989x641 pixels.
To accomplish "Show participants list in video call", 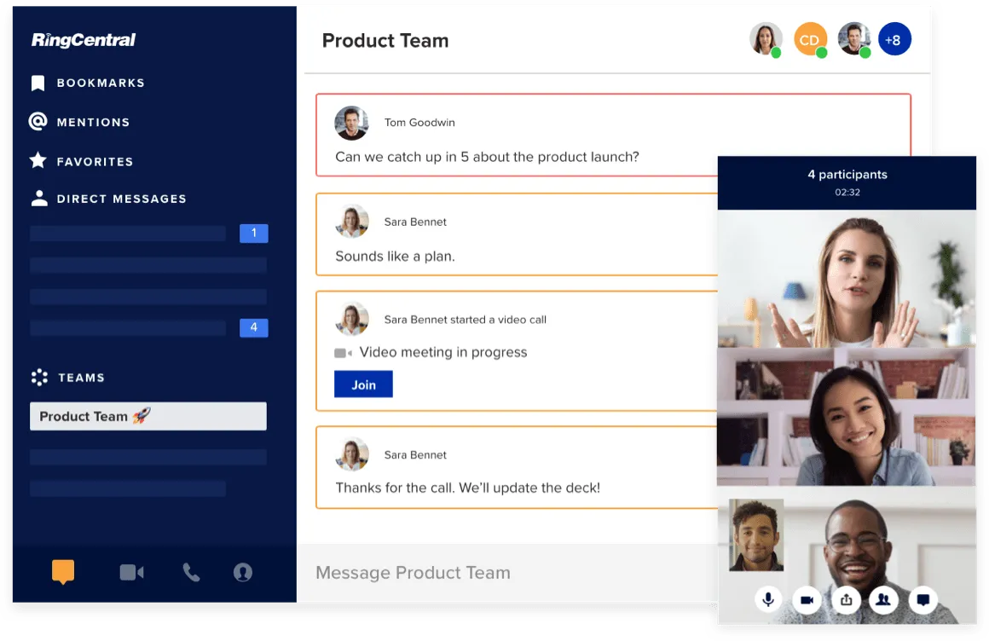I will tap(883, 600).
